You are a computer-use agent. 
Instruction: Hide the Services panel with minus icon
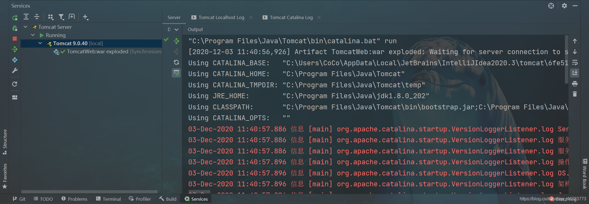575,6
